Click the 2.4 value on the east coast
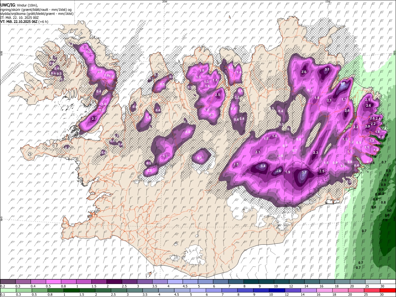The image size is (396, 297). tap(378, 119)
